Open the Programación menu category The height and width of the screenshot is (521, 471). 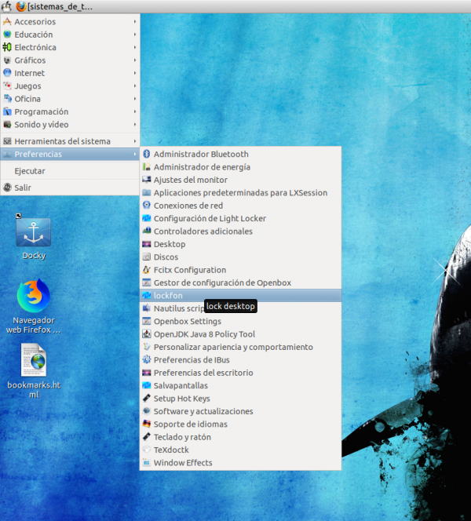(70, 111)
